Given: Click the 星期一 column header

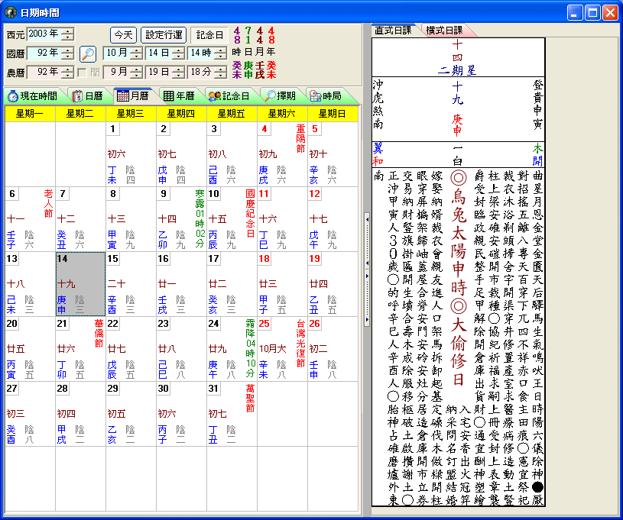Looking at the screenshot, I should 30,114.
